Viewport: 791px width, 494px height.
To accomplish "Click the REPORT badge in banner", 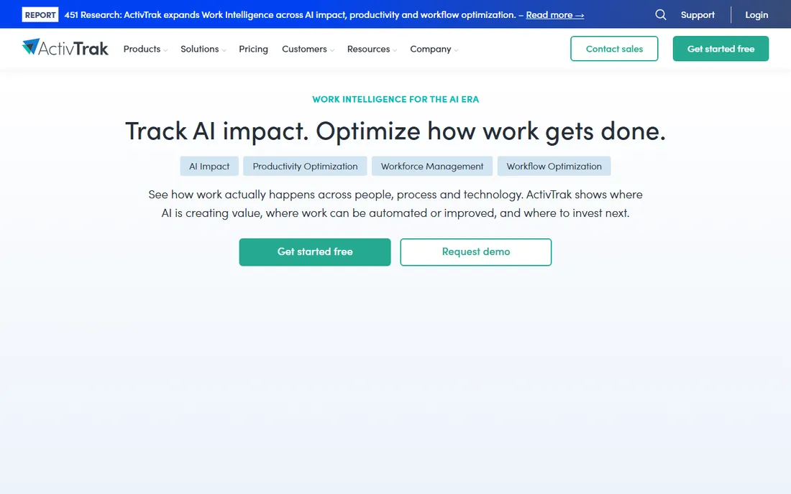I will (40, 14).
